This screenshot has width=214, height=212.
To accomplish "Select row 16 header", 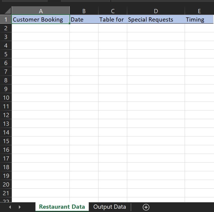I will pyautogui.click(x=6, y=150).
